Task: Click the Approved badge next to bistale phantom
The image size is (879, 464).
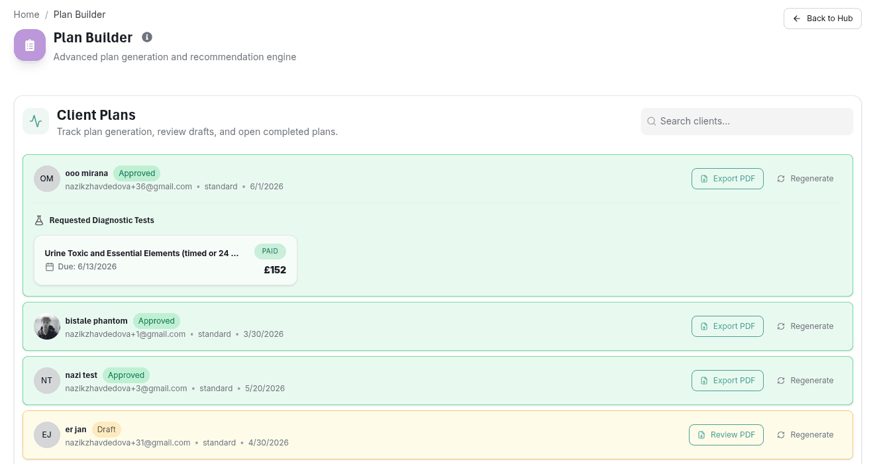Action: pyautogui.click(x=156, y=321)
